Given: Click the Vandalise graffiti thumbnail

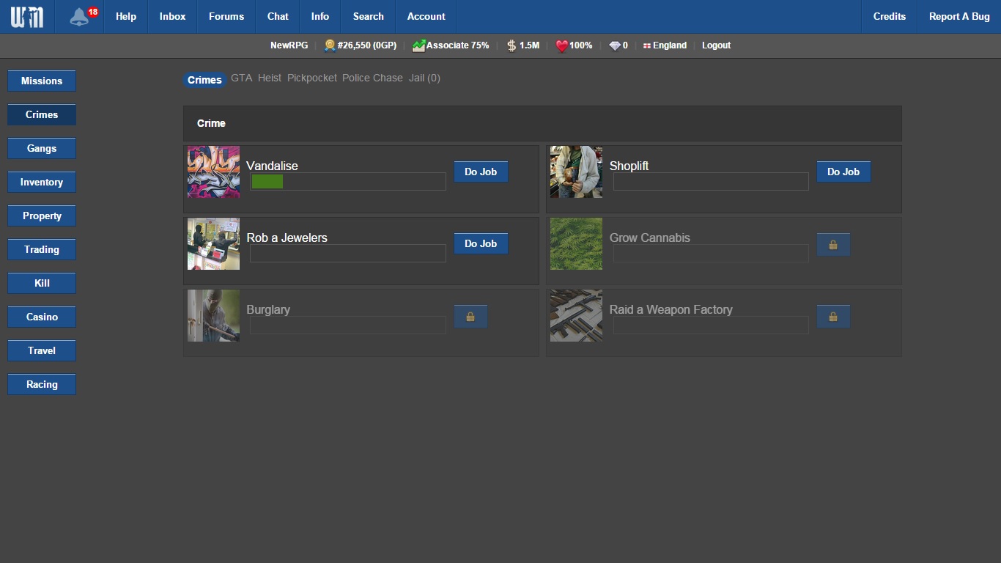Looking at the screenshot, I should (213, 172).
